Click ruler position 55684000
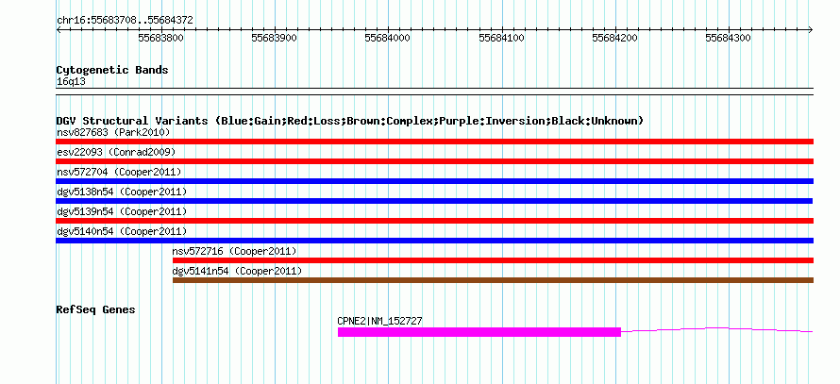The image size is (840, 384). pos(387,38)
